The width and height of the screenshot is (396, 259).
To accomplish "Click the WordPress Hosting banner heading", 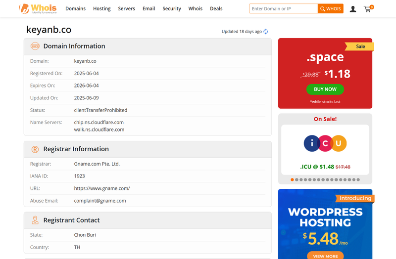I will 325,217.
